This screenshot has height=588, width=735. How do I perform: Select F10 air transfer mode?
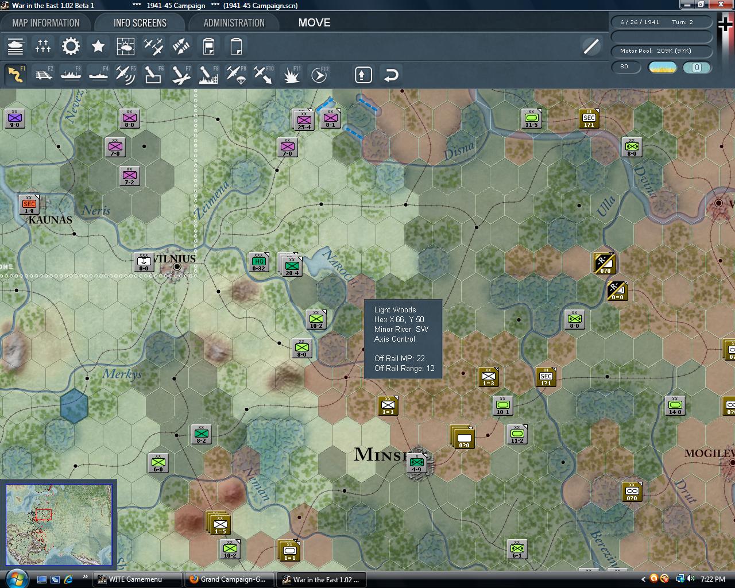point(264,75)
